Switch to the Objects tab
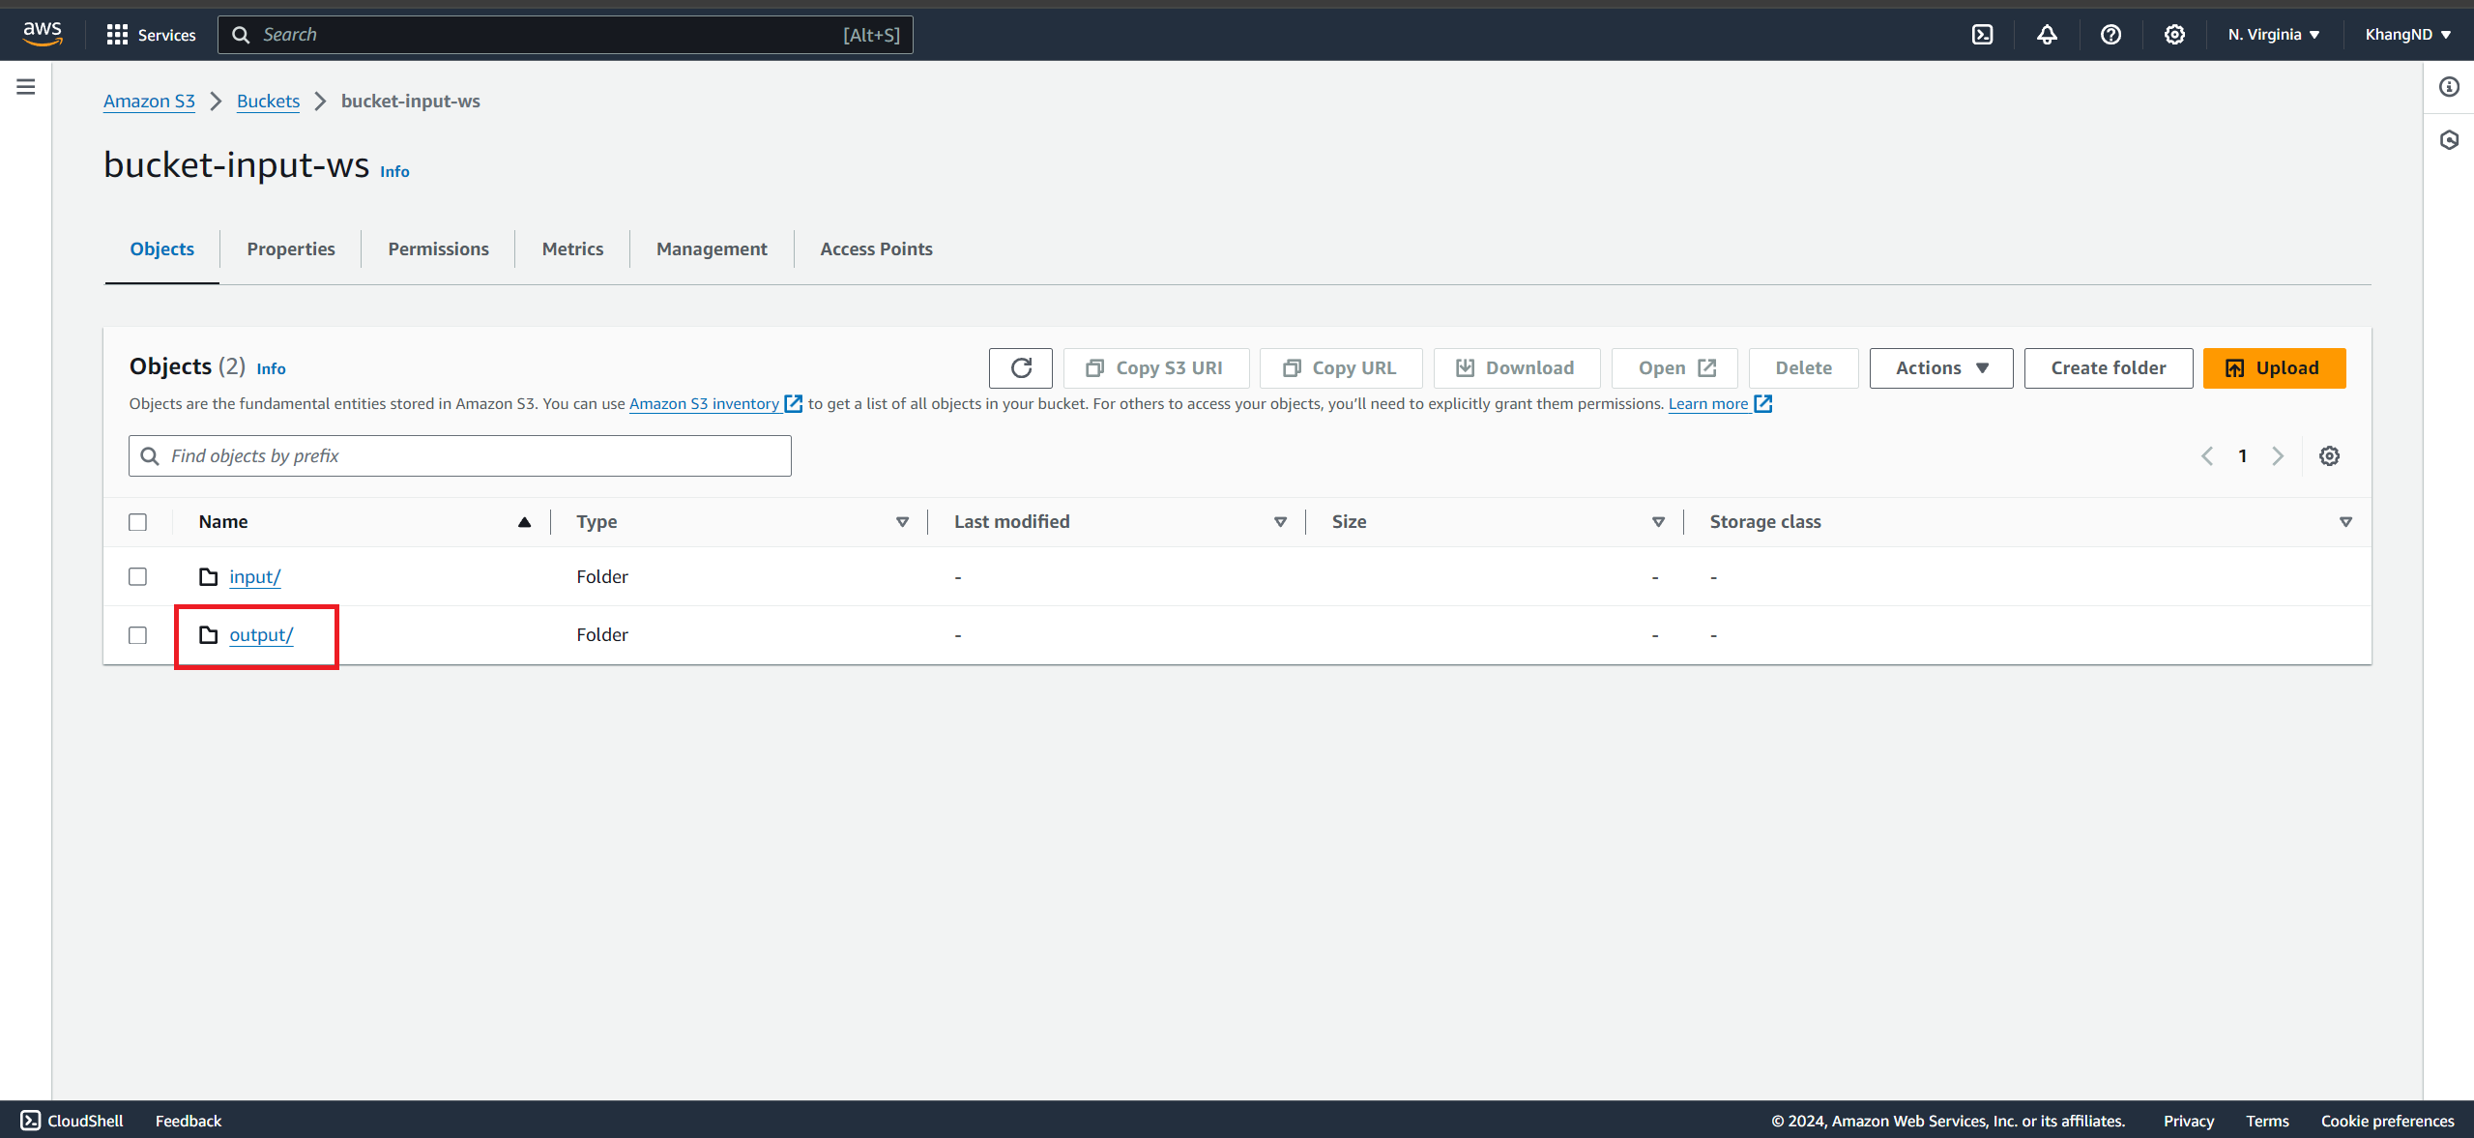Image resolution: width=2474 pixels, height=1138 pixels. 161,249
